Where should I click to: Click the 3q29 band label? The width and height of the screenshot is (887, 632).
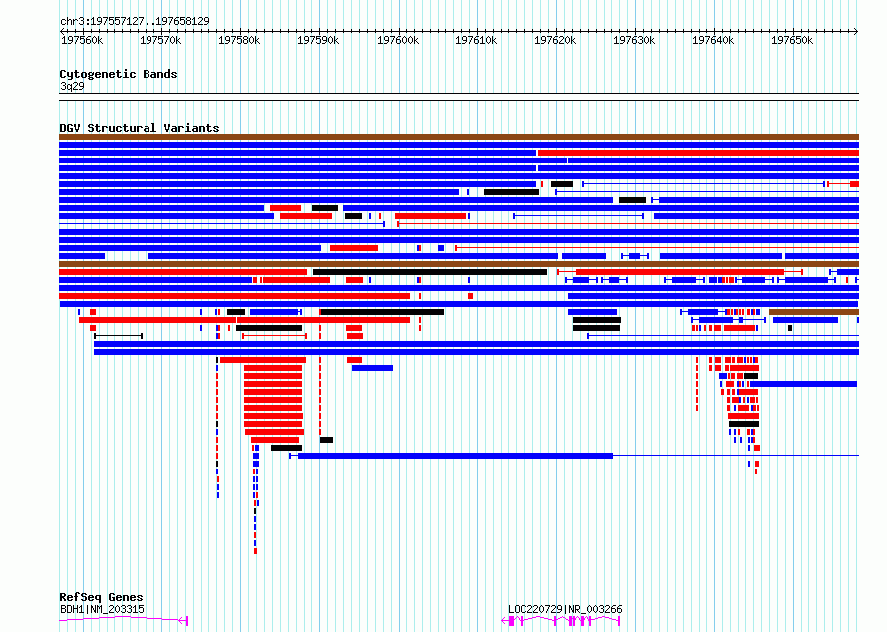[72, 86]
